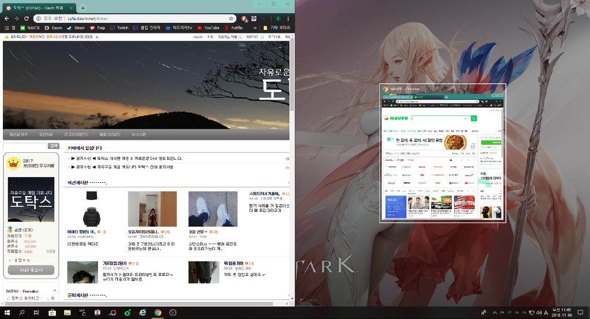Screen dimensions: 590x319
Task: Open the 기타 북마크 folder
Action: pos(277,28)
